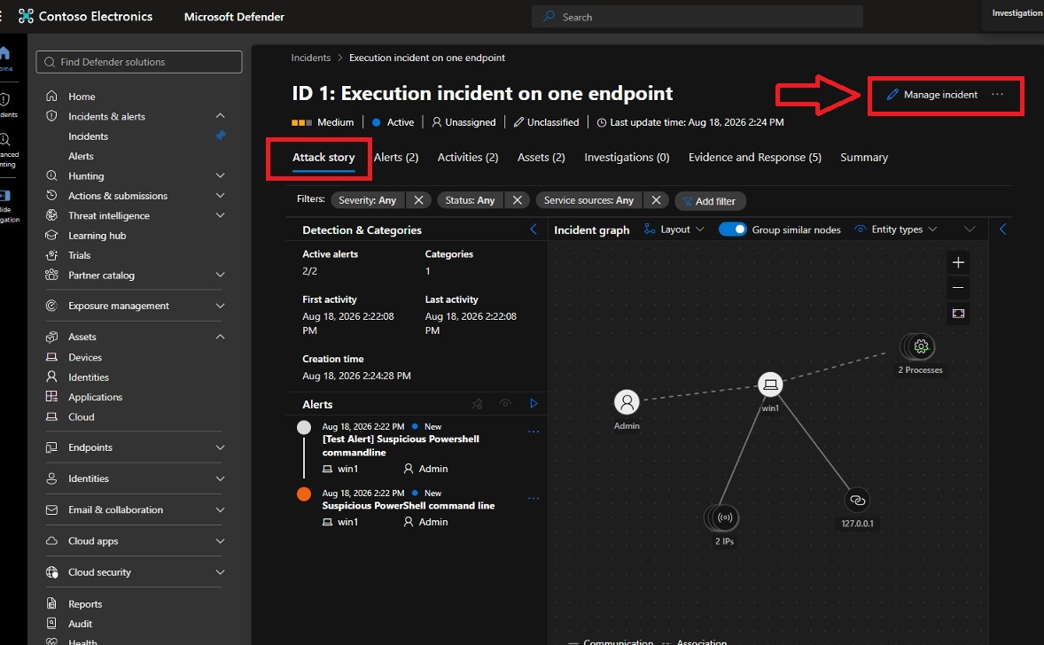Screen dimensions: 1044x645
Task: Expand Actions & submissions chevron
Action: click(221, 196)
